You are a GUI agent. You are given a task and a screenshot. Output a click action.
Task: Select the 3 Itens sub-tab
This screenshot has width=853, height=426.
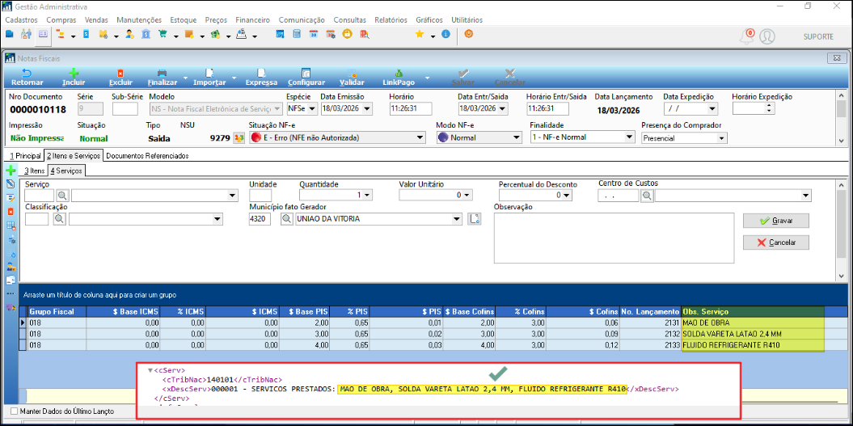33,171
